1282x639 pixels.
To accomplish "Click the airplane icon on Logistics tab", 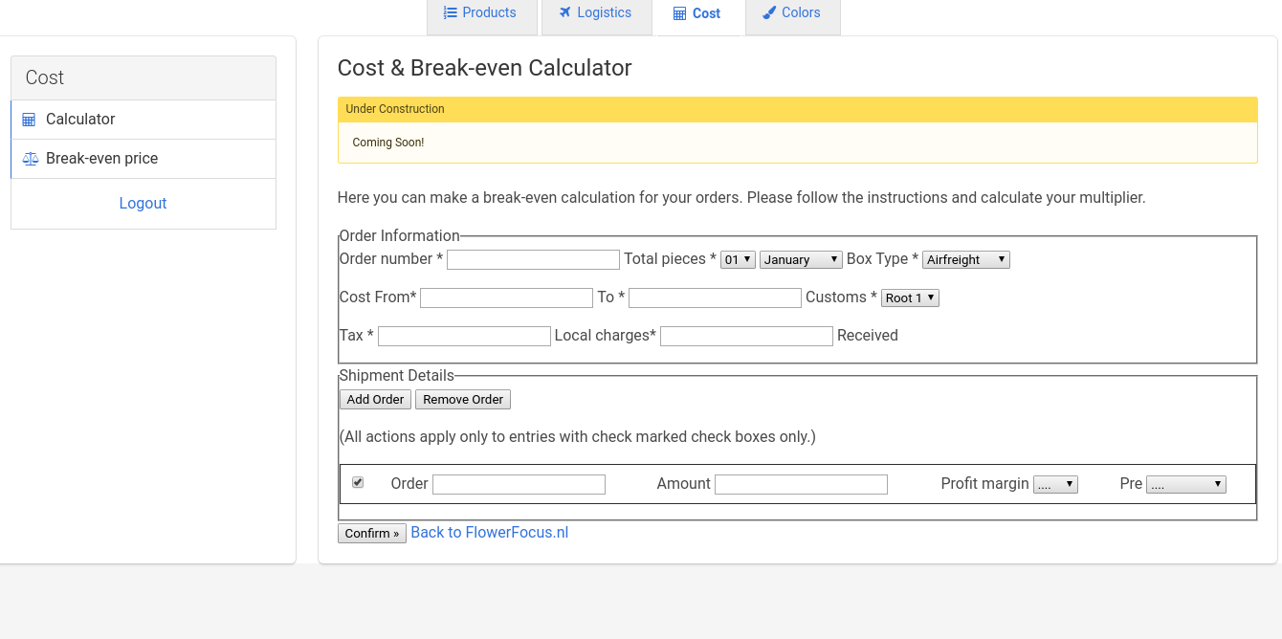I will tap(565, 13).
